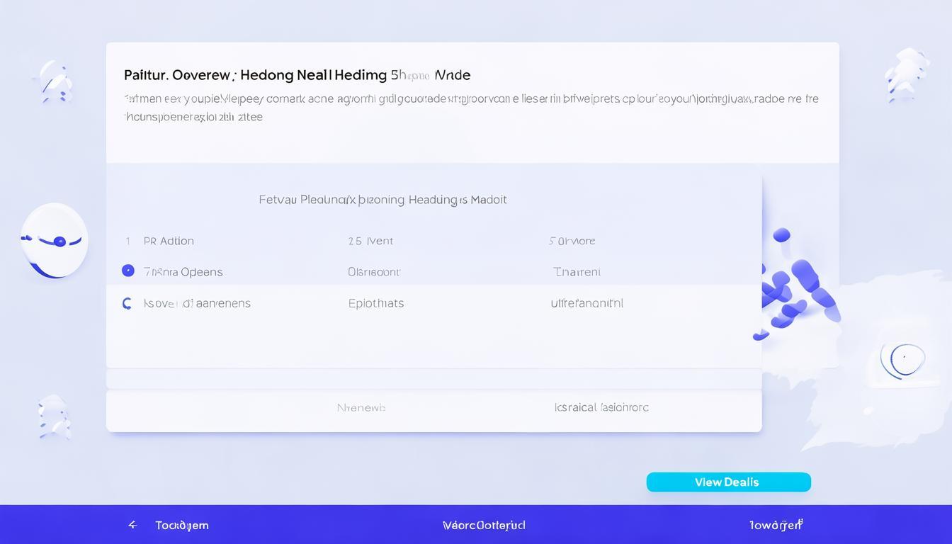Click the circular ring icon on the right
The height and width of the screenshot is (544, 952).
[x=903, y=360]
